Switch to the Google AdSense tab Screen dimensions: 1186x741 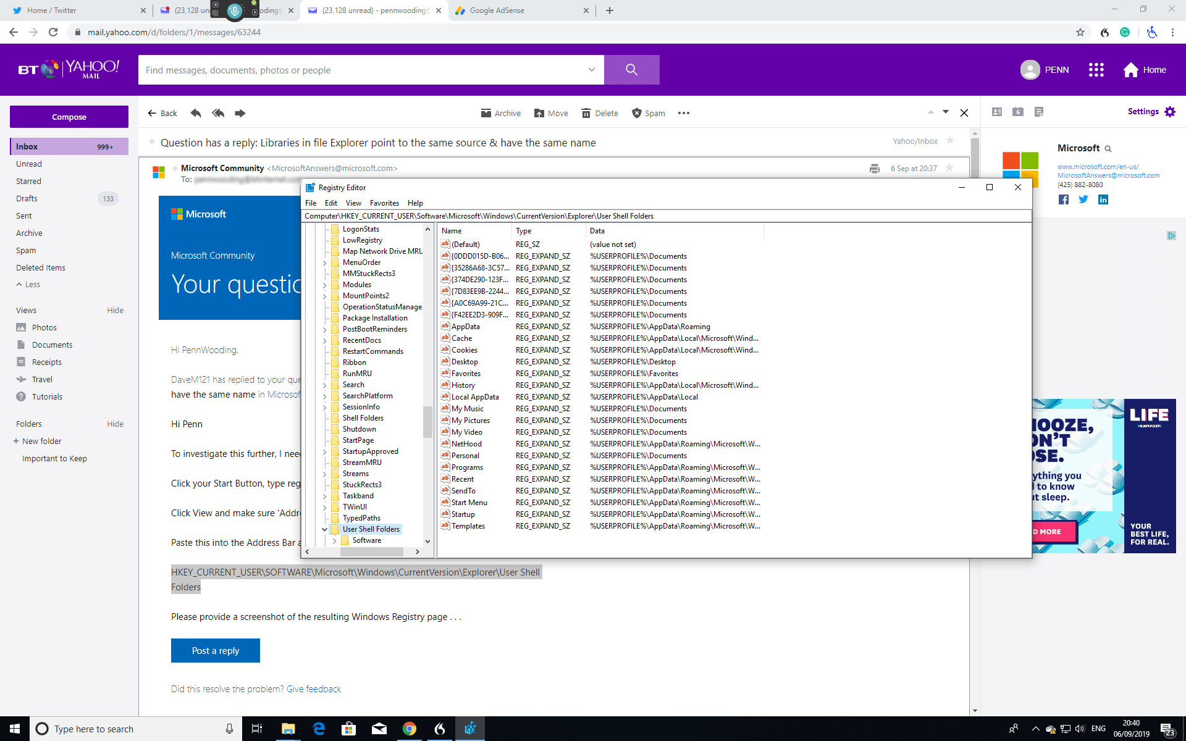click(523, 10)
